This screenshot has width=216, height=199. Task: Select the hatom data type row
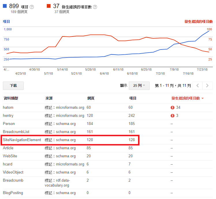click(8, 108)
